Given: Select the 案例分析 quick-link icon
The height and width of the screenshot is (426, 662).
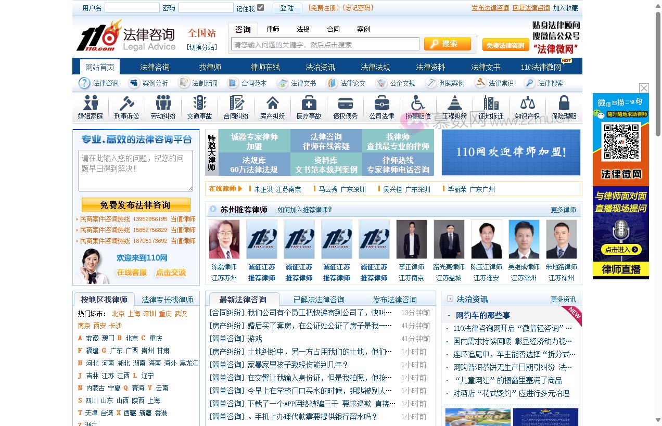Looking at the screenshot, I should tap(134, 83).
